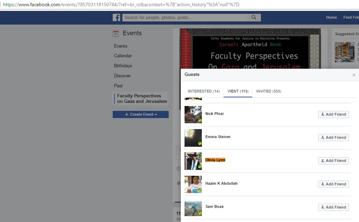Viewport: 359px width, 222px height.
Task: Close the Guests dialog
Action: click(354, 75)
